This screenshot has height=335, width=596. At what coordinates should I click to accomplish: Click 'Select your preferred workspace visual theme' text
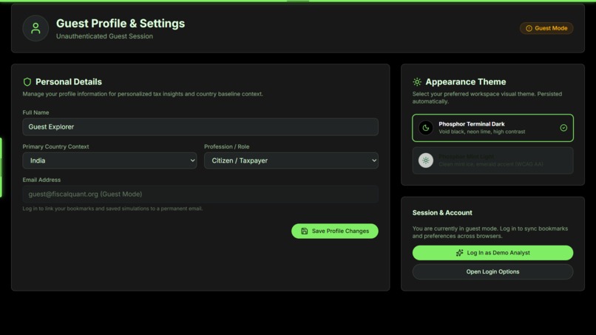(487, 98)
